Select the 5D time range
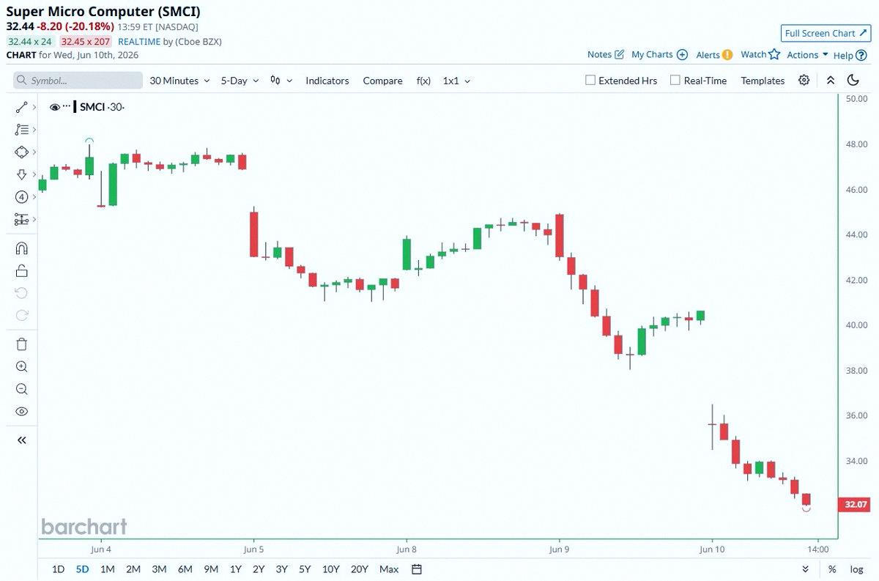Viewport: 879px width, 581px height. (82, 569)
